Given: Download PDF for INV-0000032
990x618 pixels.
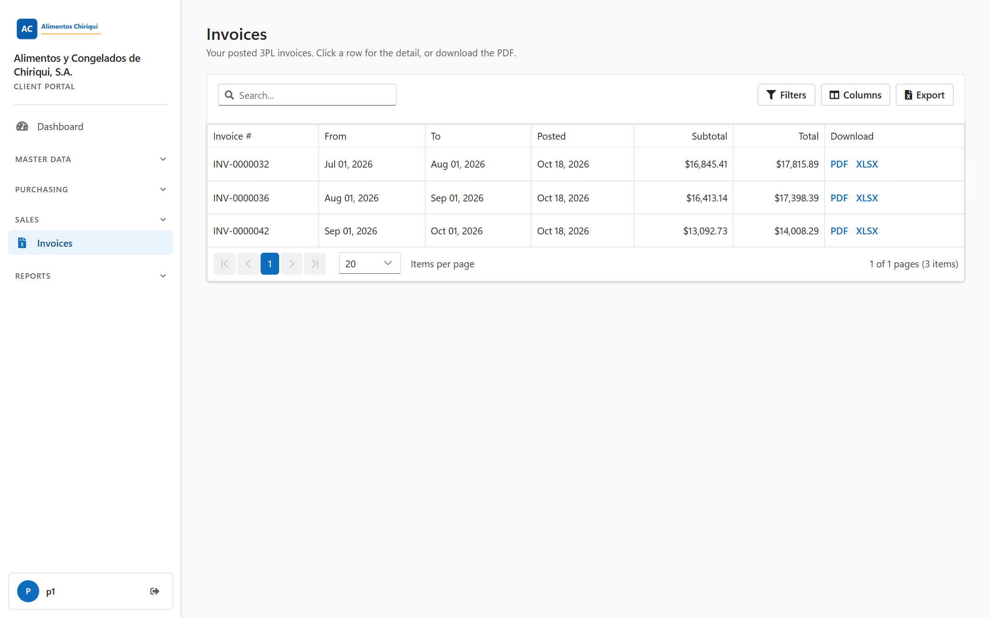Looking at the screenshot, I should [839, 164].
